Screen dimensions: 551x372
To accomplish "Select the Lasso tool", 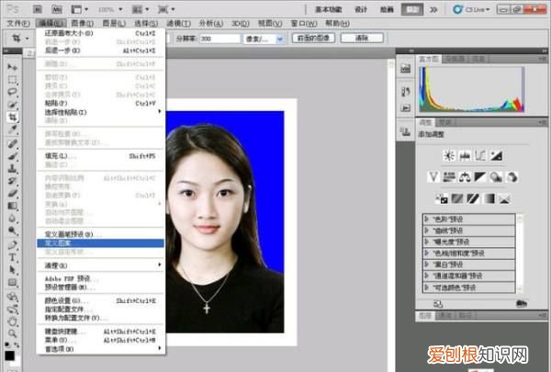I will [x=12, y=93].
